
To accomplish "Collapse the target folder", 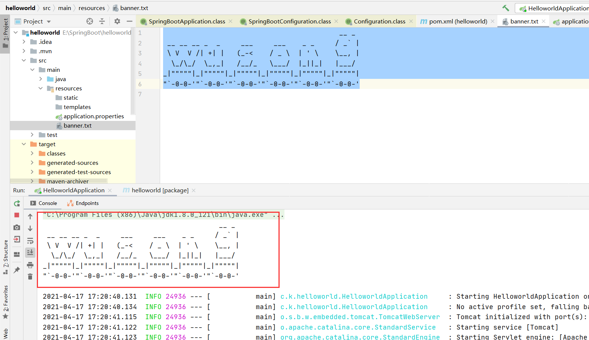I will point(24,144).
